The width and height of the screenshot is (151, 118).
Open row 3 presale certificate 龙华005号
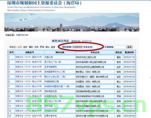pos(28,67)
